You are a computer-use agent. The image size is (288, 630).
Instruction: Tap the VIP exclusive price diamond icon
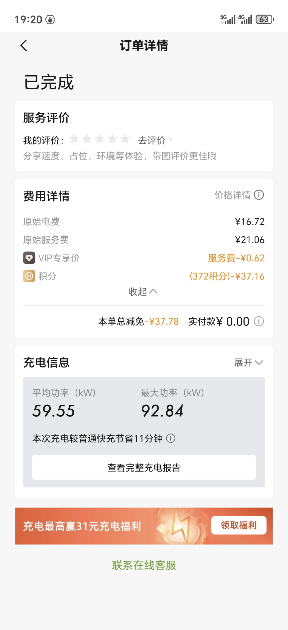pos(29,258)
